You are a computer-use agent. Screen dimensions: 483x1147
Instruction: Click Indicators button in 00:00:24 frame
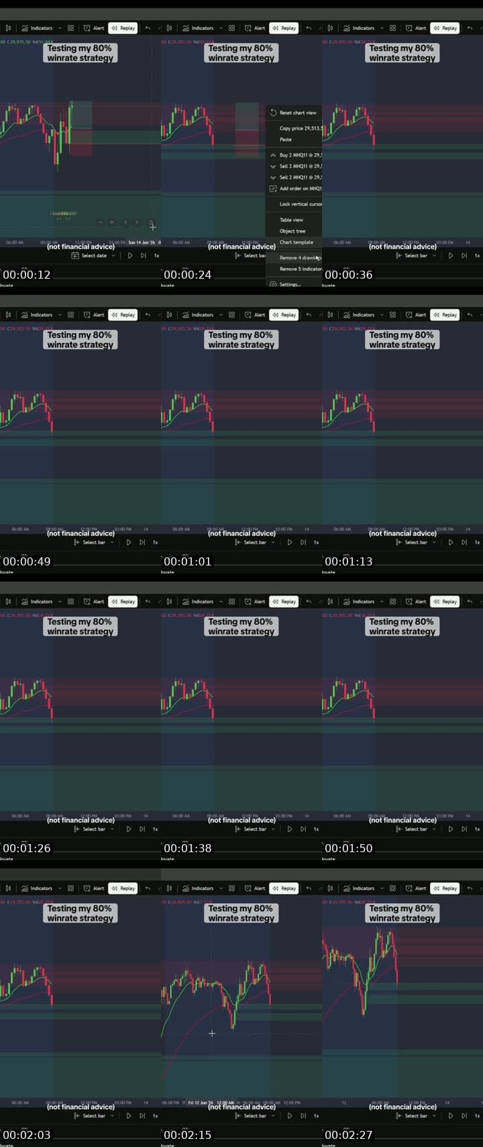tap(198, 28)
